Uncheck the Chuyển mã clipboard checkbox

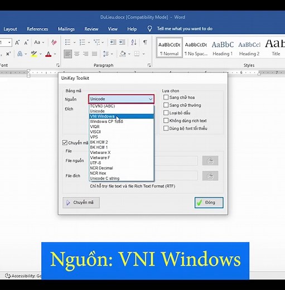coord(65,143)
